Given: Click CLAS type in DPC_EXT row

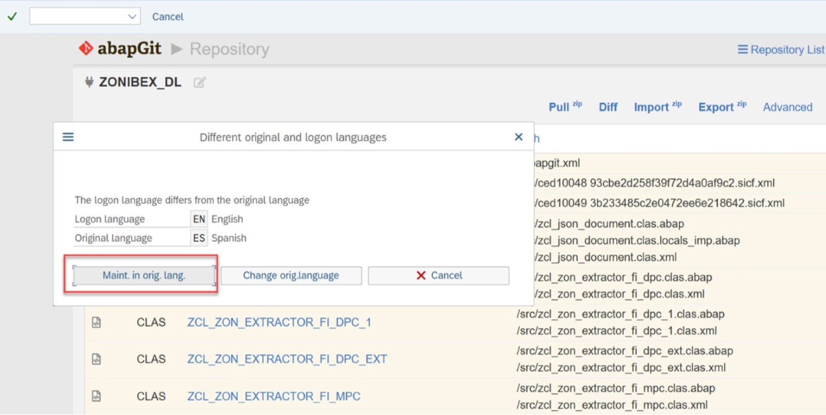Looking at the screenshot, I should [151, 359].
